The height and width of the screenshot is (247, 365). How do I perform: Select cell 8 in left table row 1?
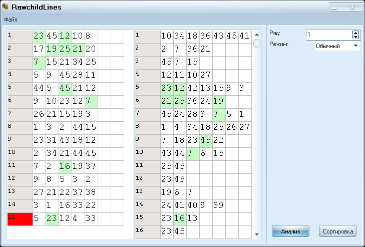pyautogui.click(x=91, y=37)
